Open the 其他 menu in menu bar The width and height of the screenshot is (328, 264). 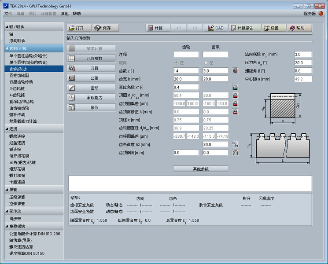click(x=65, y=14)
